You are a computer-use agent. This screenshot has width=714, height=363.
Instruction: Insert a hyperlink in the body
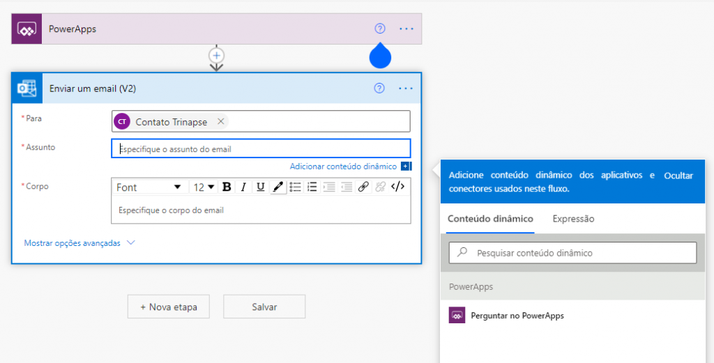click(363, 187)
